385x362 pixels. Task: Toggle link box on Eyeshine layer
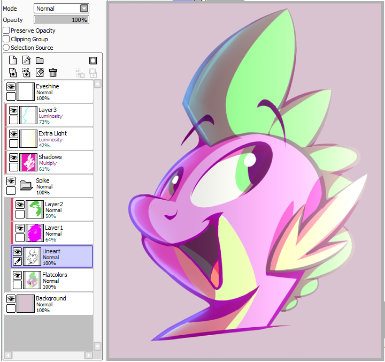(11, 96)
